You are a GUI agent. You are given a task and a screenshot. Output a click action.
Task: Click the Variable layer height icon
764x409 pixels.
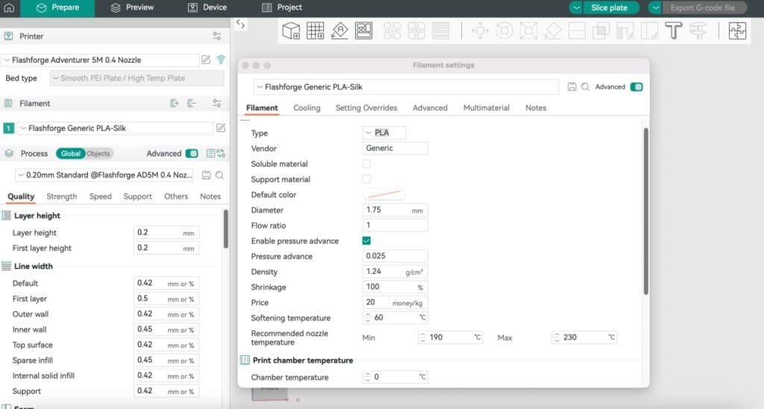point(440,31)
